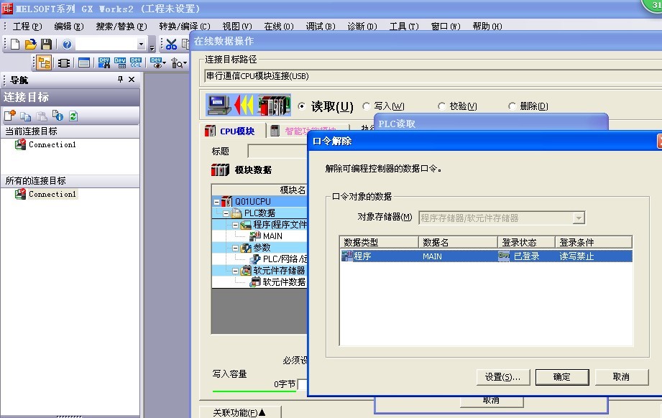Open the 窗口(W) menu
This screenshot has height=418, width=662.
coord(446,26)
